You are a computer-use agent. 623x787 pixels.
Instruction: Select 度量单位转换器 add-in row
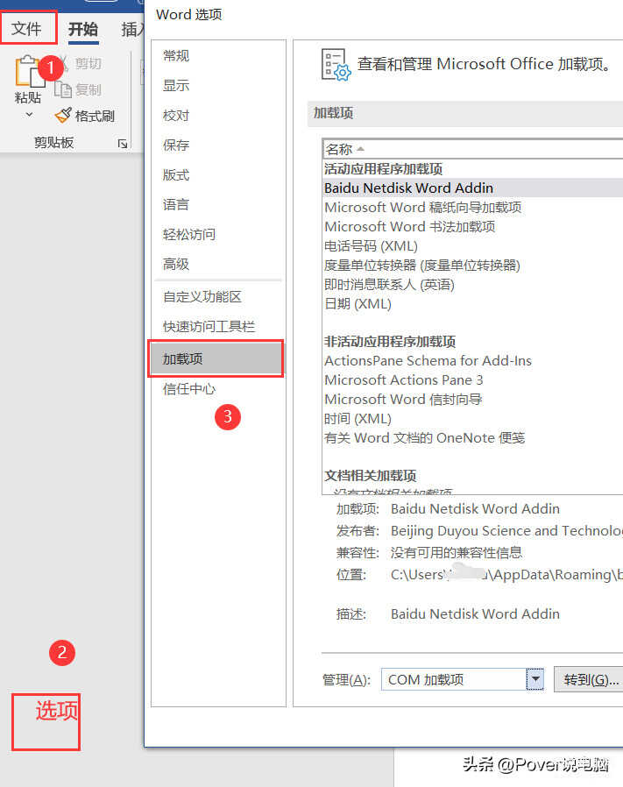pos(473,265)
